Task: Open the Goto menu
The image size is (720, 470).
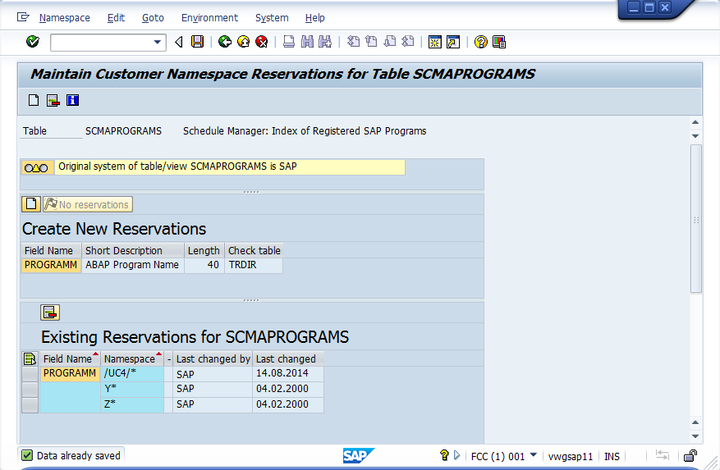Action: click(153, 17)
